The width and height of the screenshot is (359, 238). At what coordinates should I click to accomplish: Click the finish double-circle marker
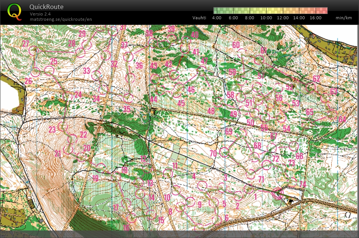(278, 193)
